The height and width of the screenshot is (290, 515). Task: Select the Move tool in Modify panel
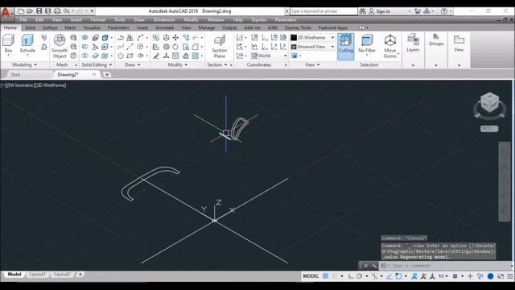[175, 38]
